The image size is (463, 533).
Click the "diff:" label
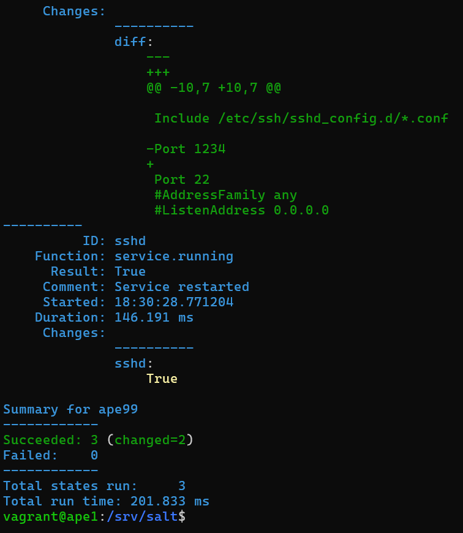[134, 42]
